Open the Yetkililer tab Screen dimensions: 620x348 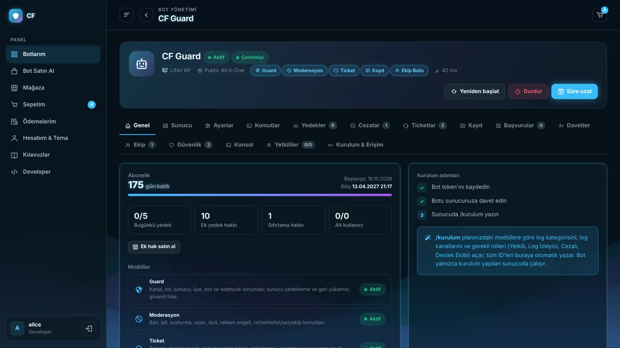290,145
